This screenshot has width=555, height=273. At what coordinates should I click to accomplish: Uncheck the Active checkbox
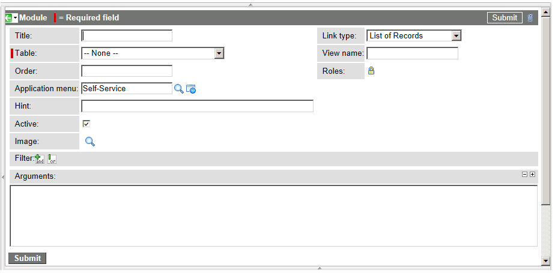click(x=86, y=124)
